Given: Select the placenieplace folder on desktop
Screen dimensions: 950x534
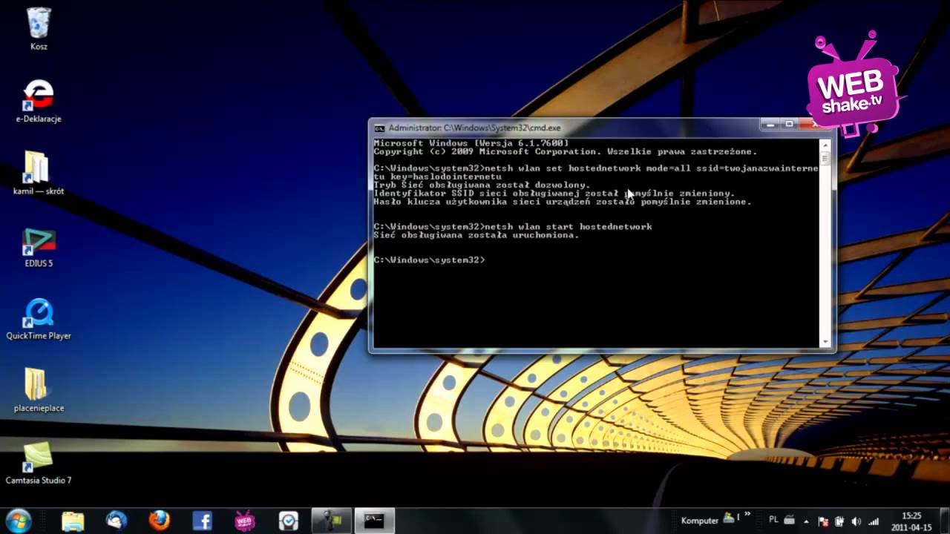Looking at the screenshot, I should click(x=39, y=390).
